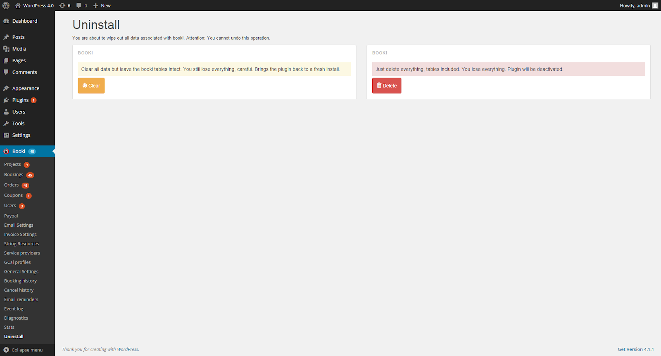Open General Settings submenu item
661x356 pixels.
point(21,272)
